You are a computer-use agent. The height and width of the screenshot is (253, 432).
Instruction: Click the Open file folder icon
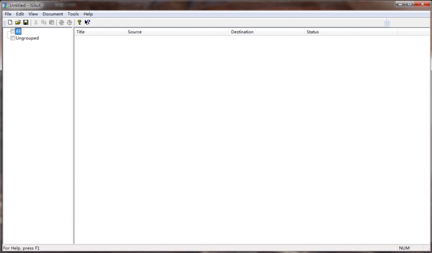18,23
